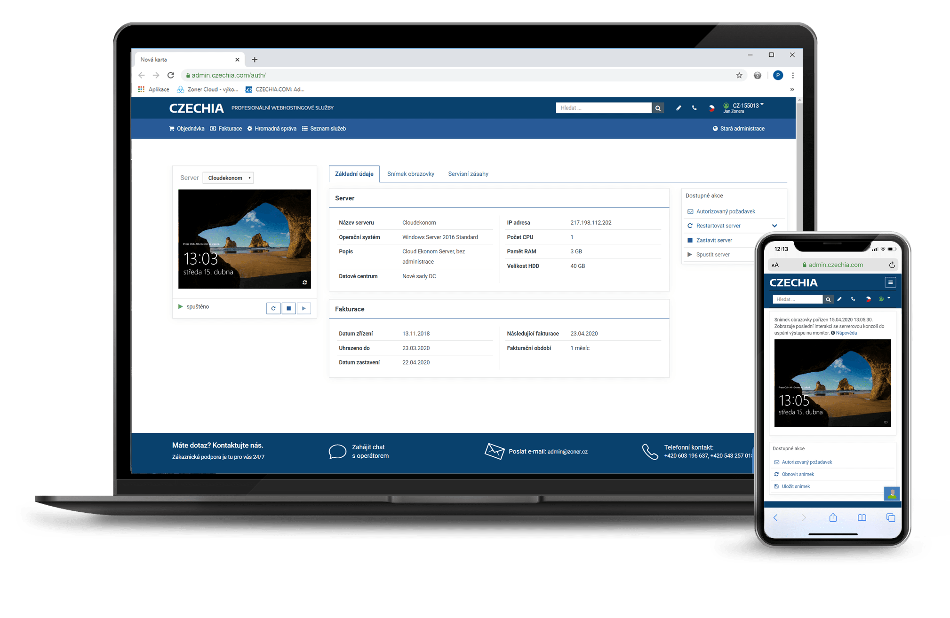Open Objednávka menu item
This screenshot has height=618, width=950.
tap(187, 129)
